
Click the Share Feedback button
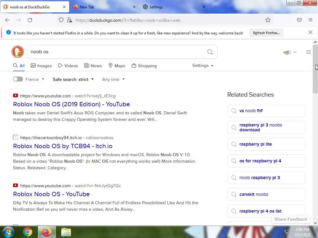(x=291, y=219)
